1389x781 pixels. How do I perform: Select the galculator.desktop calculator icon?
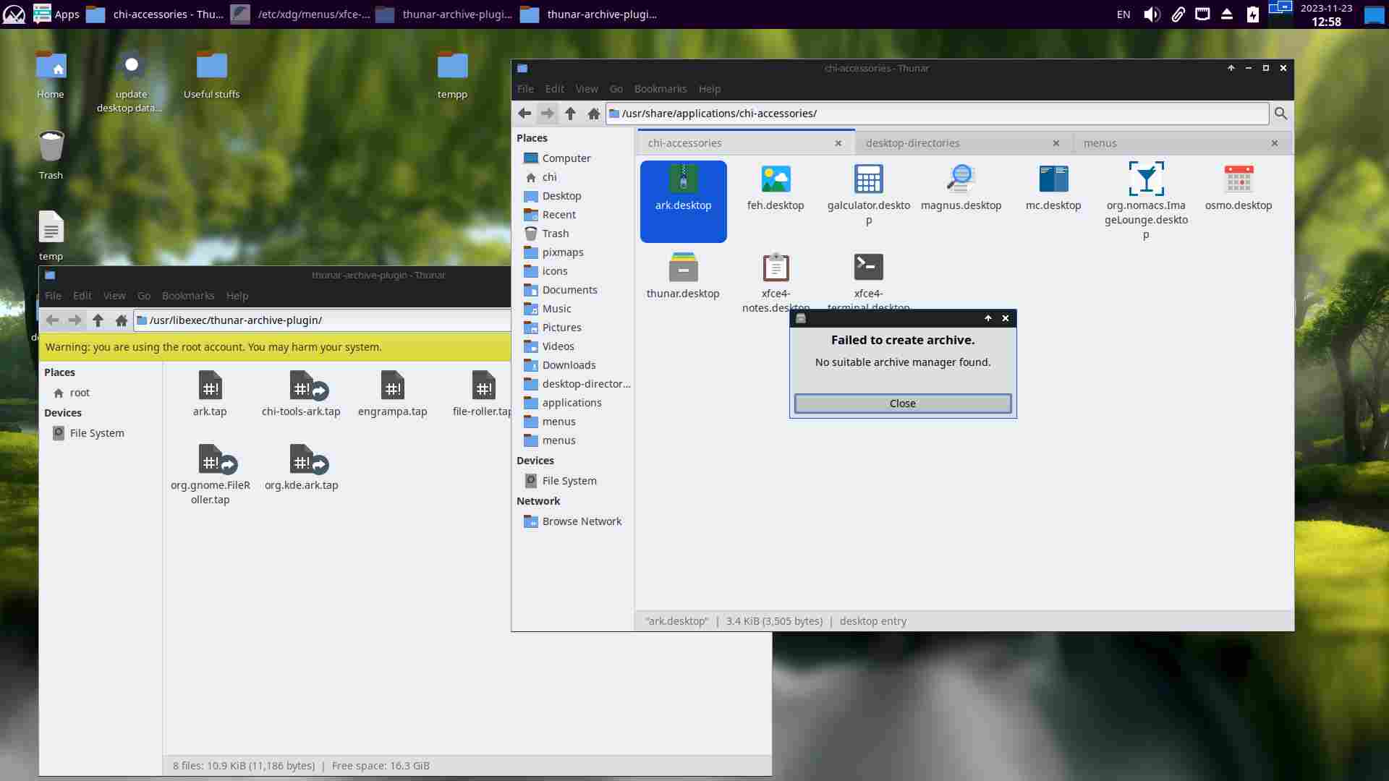868,179
